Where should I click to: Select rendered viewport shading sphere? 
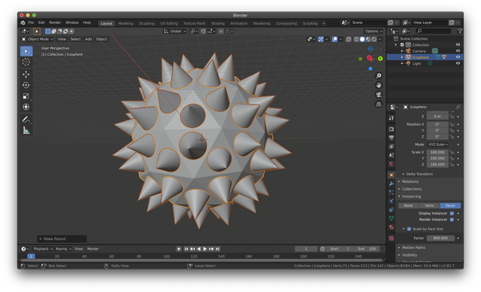[374, 39]
